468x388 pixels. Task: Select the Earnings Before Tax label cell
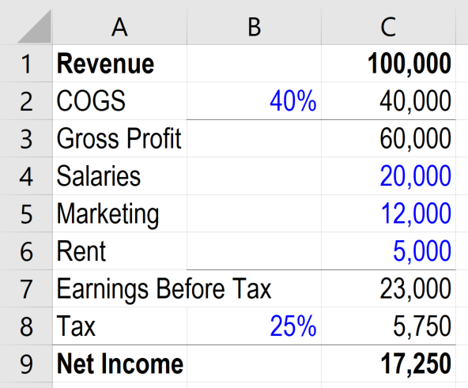119,288
